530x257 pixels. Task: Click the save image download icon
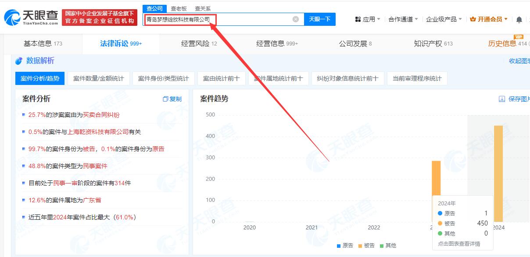(502, 99)
